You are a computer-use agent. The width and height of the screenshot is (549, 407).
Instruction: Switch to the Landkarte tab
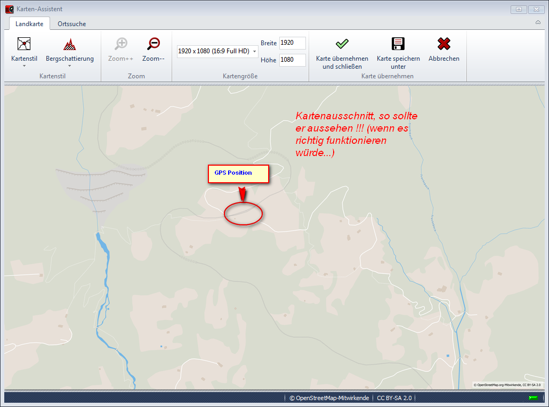[x=29, y=24]
